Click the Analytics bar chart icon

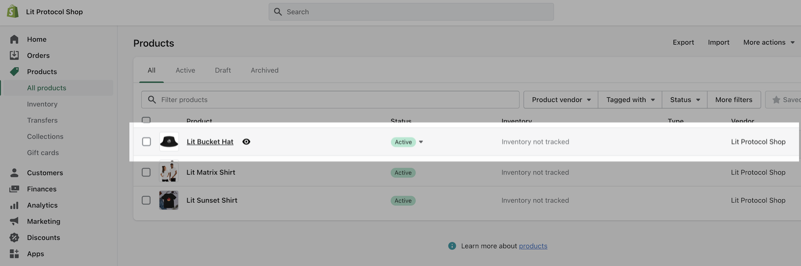(x=14, y=205)
